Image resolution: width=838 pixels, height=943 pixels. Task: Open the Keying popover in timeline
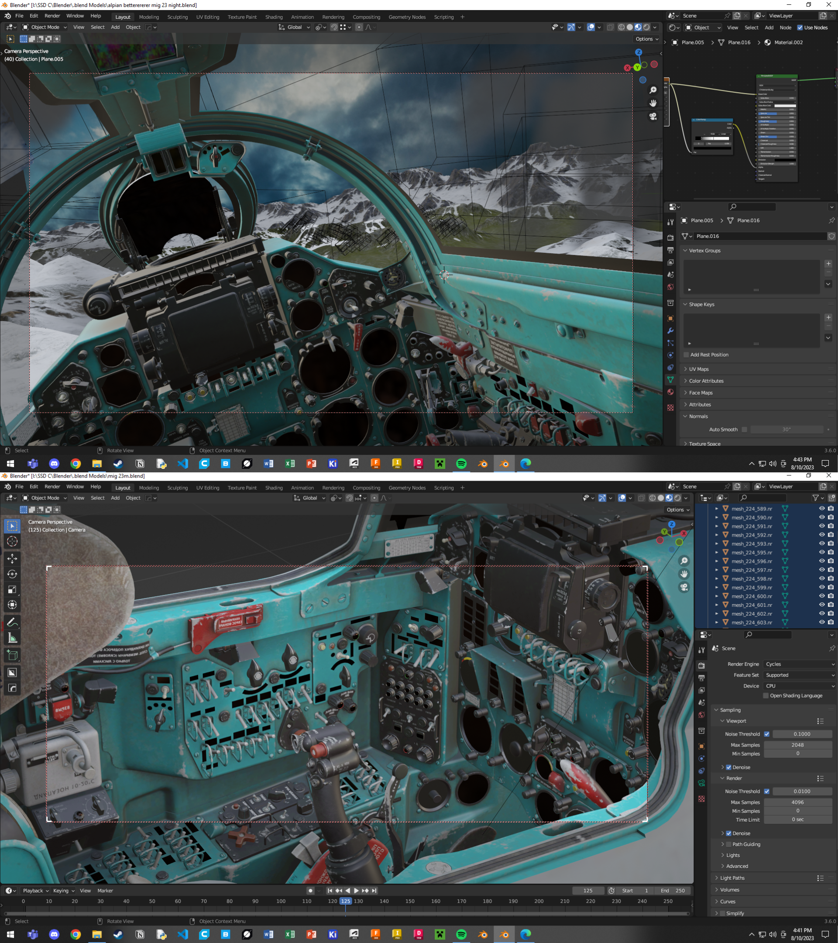[63, 891]
